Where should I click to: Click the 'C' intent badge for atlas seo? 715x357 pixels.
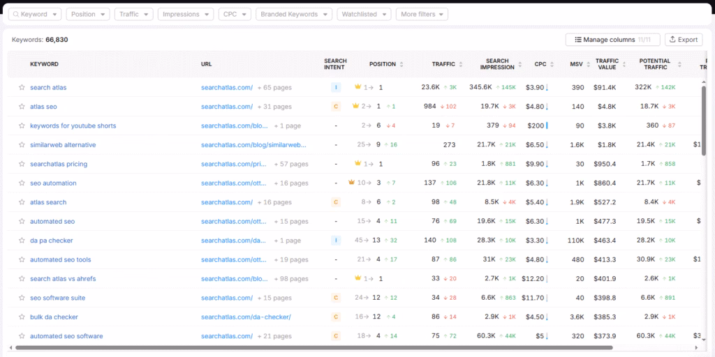[335, 107]
